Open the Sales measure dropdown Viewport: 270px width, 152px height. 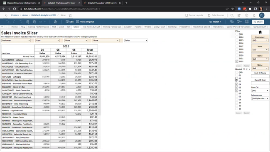[x=136, y=40]
